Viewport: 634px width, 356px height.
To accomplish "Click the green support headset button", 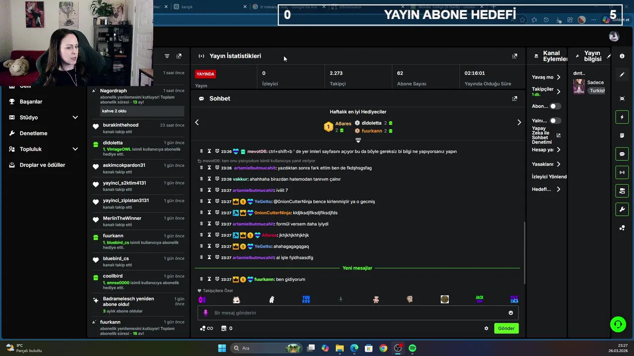I will [618, 324].
